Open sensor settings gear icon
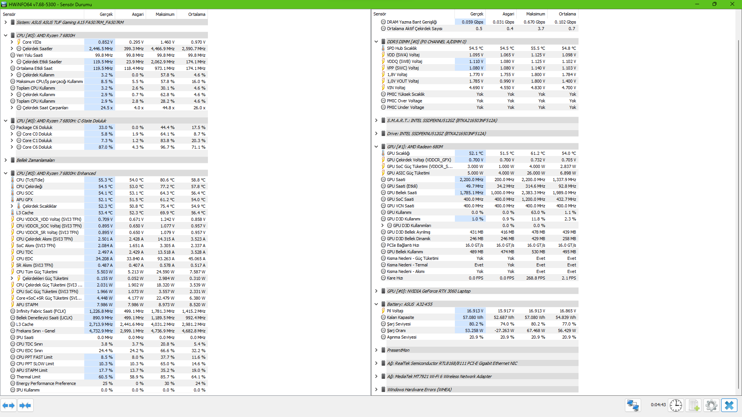Screen dimensions: 742x417 point(711,405)
